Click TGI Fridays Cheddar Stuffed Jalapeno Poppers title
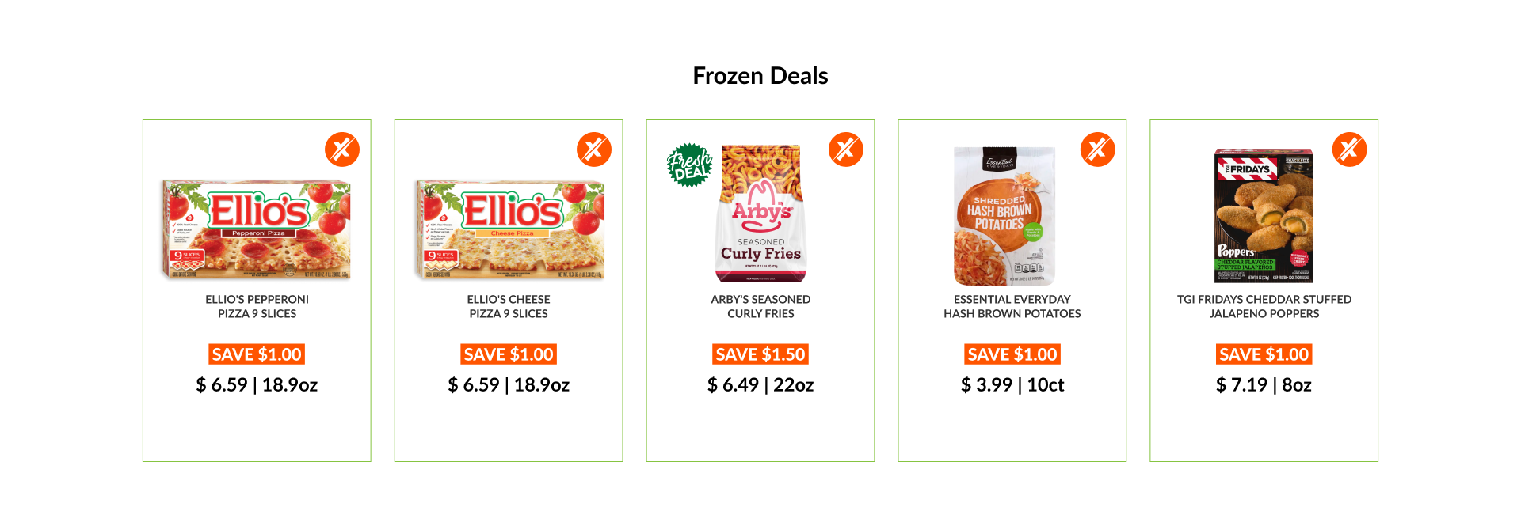 [1264, 307]
